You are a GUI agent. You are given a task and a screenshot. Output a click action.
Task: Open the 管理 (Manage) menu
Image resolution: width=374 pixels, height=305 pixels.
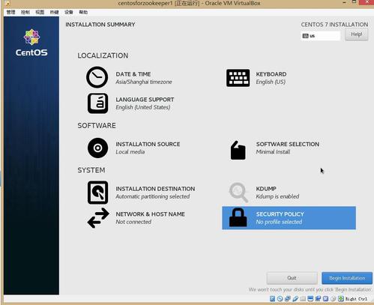(10, 12)
